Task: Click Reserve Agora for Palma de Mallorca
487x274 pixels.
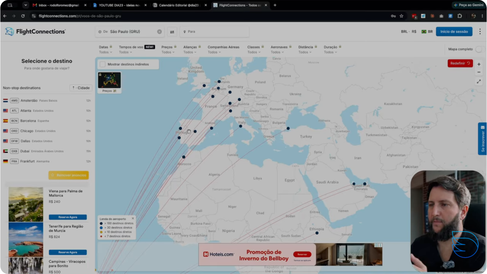Action: (68, 217)
